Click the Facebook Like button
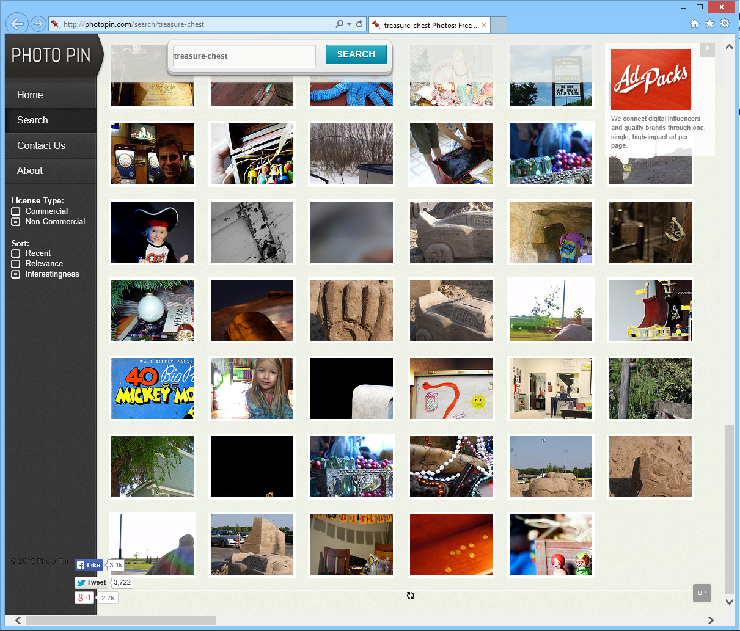740x631 pixels. (89, 565)
